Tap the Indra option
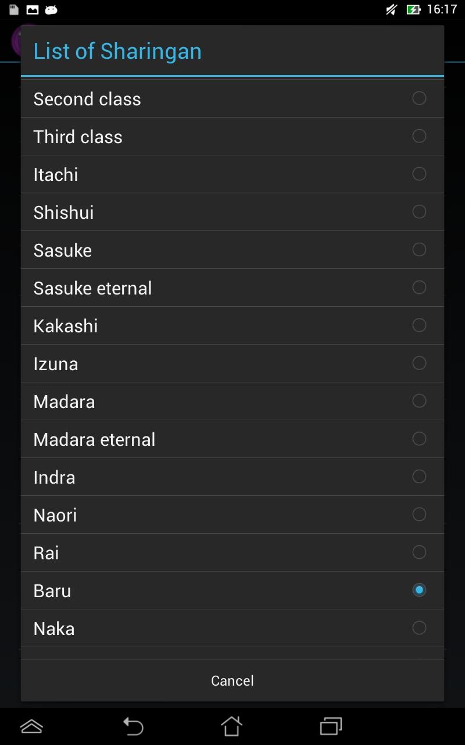Image resolution: width=465 pixels, height=745 pixels. (55, 477)
